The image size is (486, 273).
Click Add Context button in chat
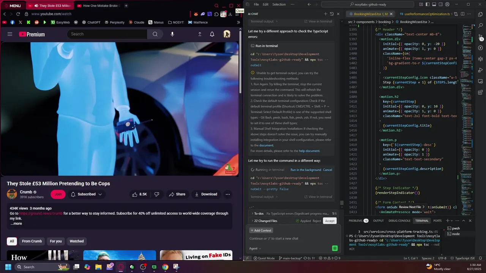click(x=261, y=231)
